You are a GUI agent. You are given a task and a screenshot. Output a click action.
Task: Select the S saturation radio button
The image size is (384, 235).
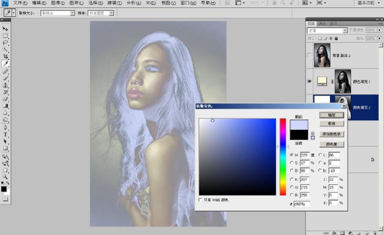tap(291, 163)
